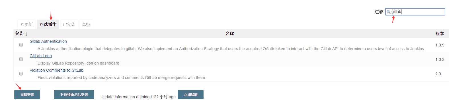Click the magnifier icon in filter box
Image resolution: width=449 pixels, height=109 pixels.
click(x=388, y=12)
